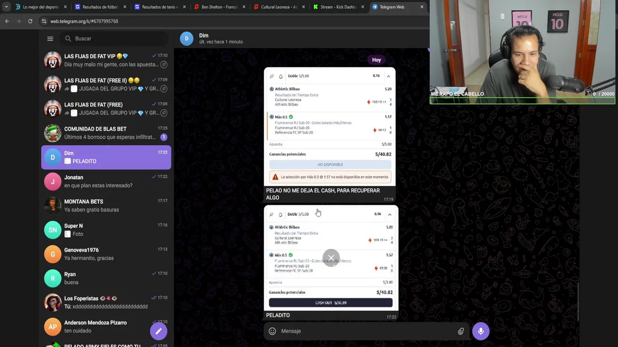Click unread badge on COMUNIDAD DE BLAS BET
Image resolution: width=618 pixels, height=347 pixels.
pos(164,137)
